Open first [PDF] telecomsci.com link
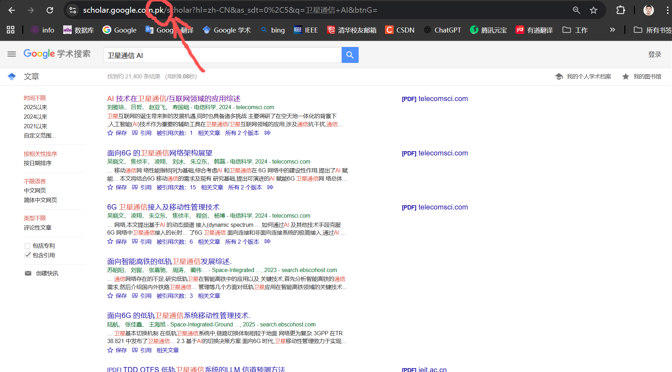The width and height of the screenshot is (672, 372). pyautogui.click(x=435, y=99)
